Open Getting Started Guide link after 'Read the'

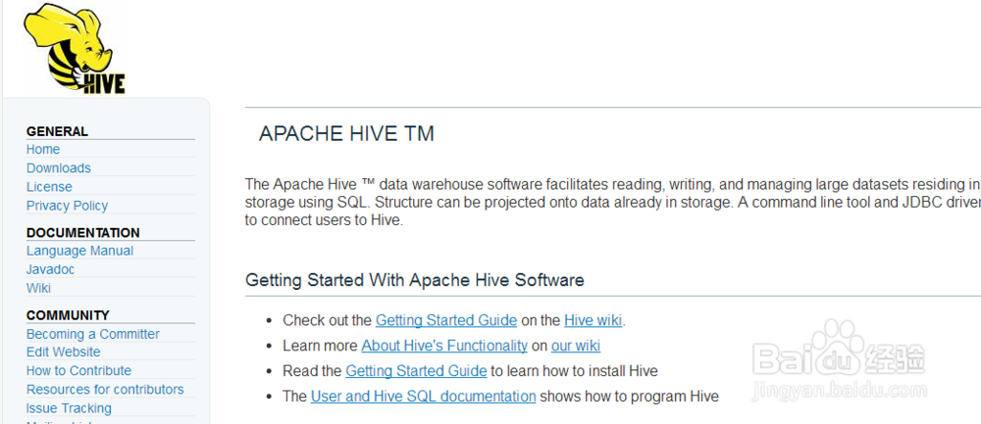point(416,371)
